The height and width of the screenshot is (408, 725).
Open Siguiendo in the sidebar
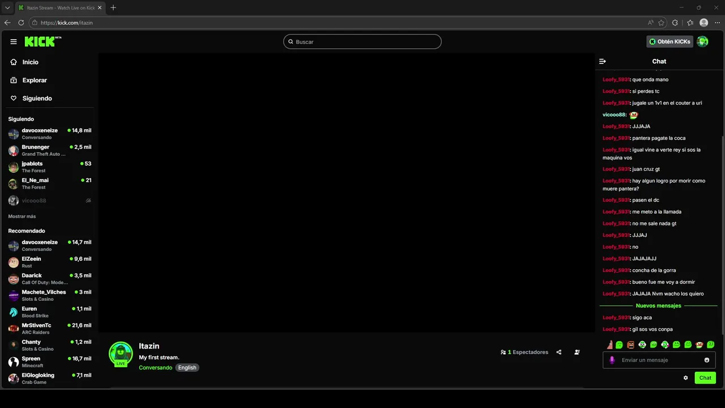[x=49, y=99]
